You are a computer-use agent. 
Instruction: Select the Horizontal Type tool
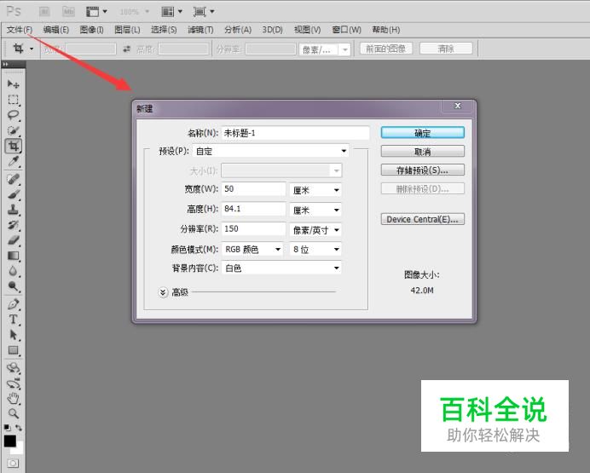(13, 320)
